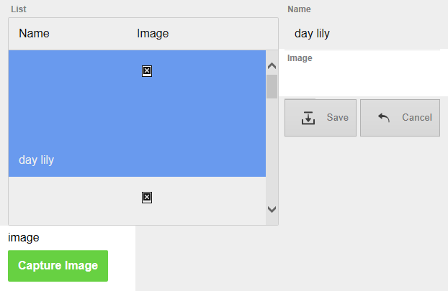Click the Image column header

153,34
